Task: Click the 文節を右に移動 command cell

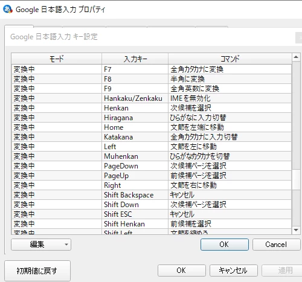Action: [230, 185]
